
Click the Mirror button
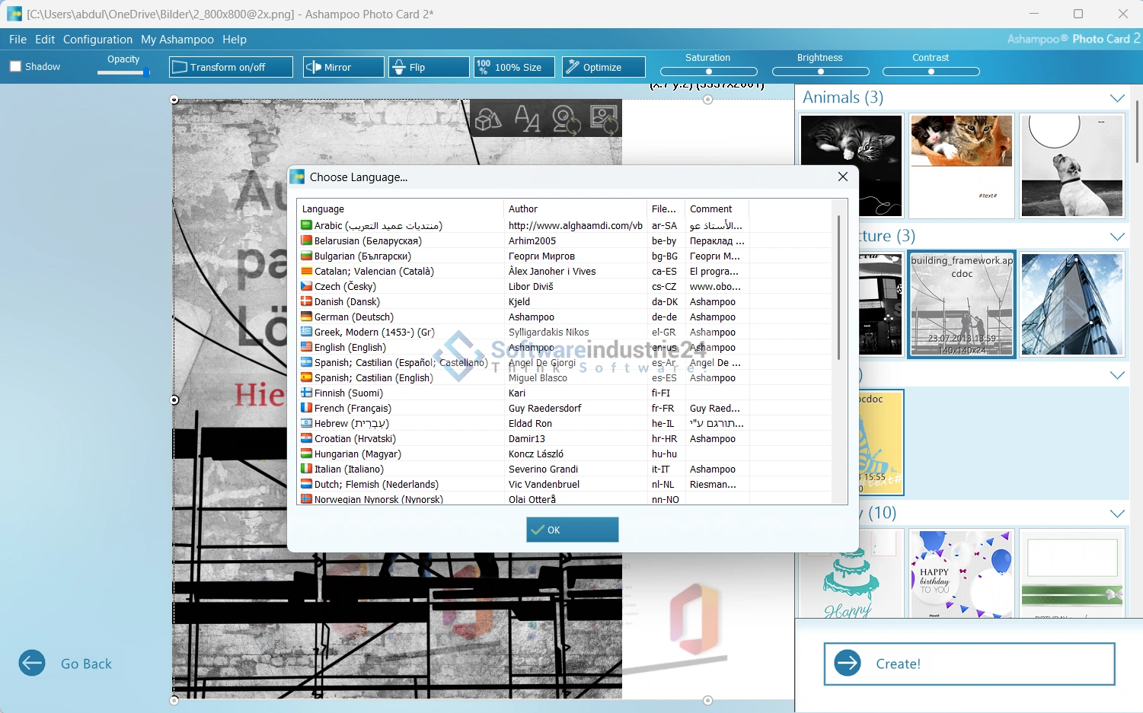[343, 67]
